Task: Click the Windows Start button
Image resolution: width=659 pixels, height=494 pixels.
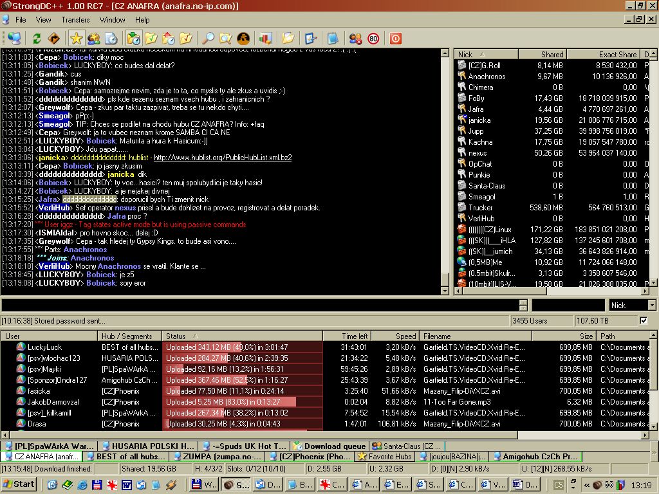Action: pyautogui.click(x=19, y=484)
